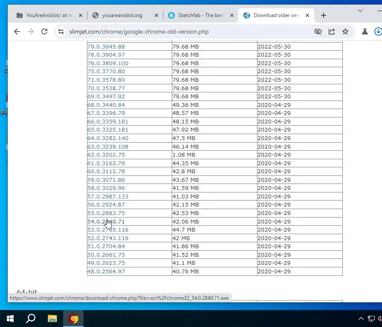Open the 66.0.3359.181 download link
This screenshot has width=382, height=327.
tap(108, 121)
